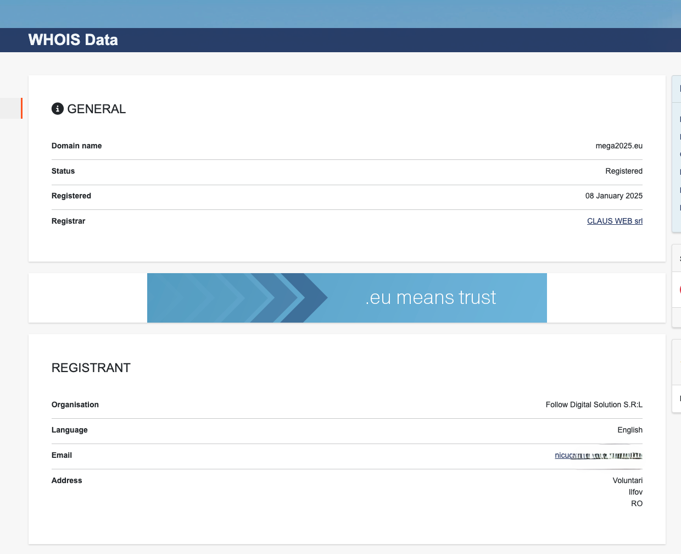Click the WHOIS Data page title
Image resolution: width=681 pixels, height=554 pixels.
tap(73, 40)
